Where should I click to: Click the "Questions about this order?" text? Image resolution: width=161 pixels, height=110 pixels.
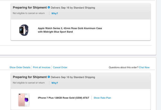pos(123,67)
